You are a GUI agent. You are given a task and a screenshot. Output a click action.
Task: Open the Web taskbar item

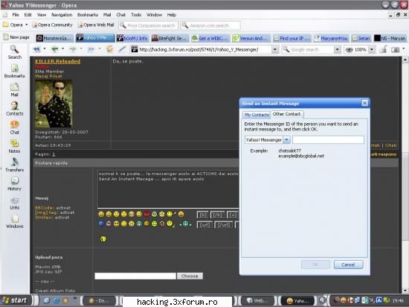(257, 301)
